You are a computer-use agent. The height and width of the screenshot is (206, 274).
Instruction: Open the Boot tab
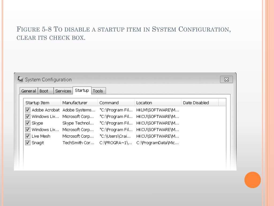click(45, 91)
